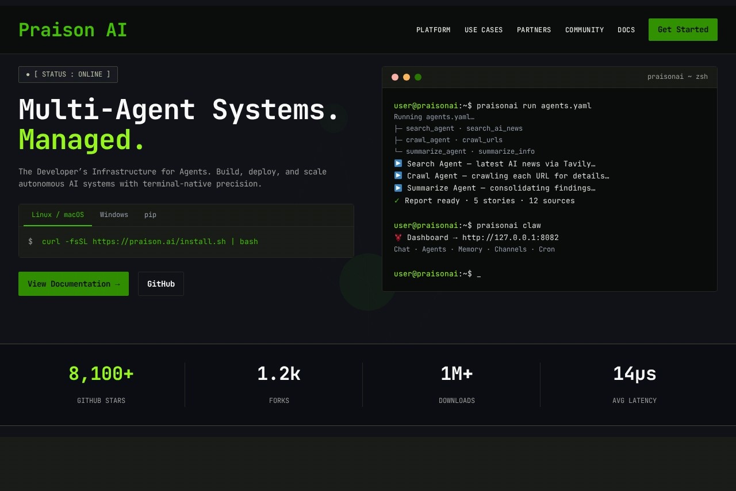Select the Linux / macOS install tab
Screen dimensions: 736x491
[x=57, y=215]
